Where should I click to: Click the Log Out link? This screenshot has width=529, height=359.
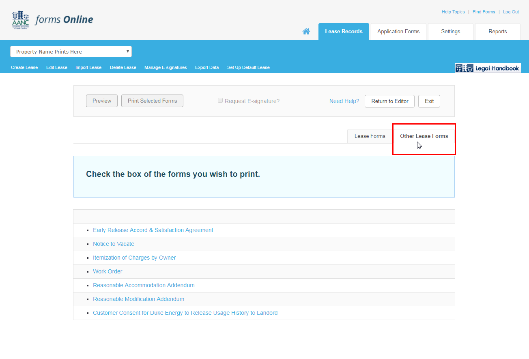[511, 12]
